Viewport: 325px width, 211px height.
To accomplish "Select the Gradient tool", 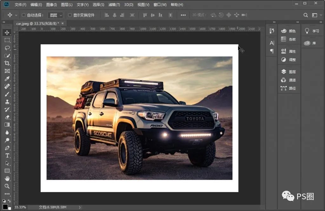I will (7, 125).
